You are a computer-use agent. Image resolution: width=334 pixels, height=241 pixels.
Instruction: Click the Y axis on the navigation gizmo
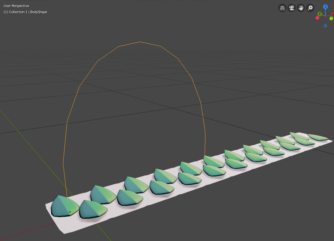pyautogui.click(x=320, y=14)
